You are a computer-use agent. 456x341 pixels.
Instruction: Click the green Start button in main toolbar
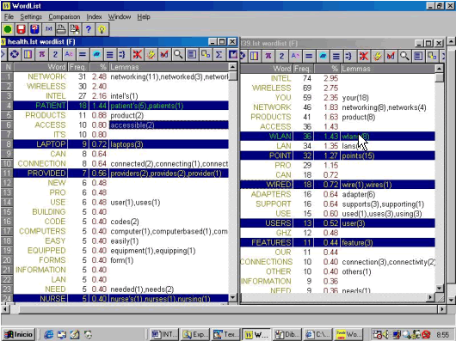(8, 29)
